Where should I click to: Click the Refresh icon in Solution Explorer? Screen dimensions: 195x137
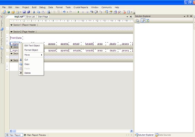(148, 21)
